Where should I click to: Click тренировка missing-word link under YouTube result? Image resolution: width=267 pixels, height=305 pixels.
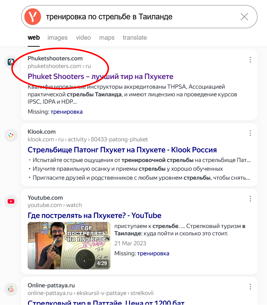click(x=153, y=253)
